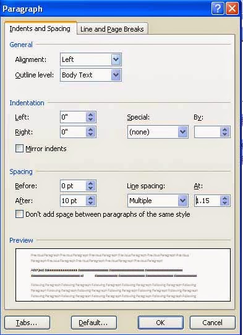Decrease the Right indentation spinner down arrow
Image resolution: width=243 pixels, height=335 pixels.
pos(91,134)
